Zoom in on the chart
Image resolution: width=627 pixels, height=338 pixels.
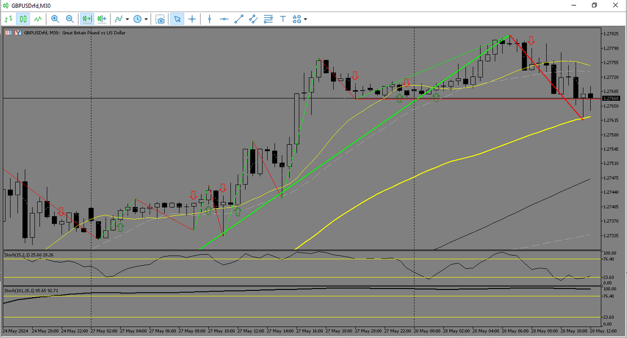[x=55, y=19]
